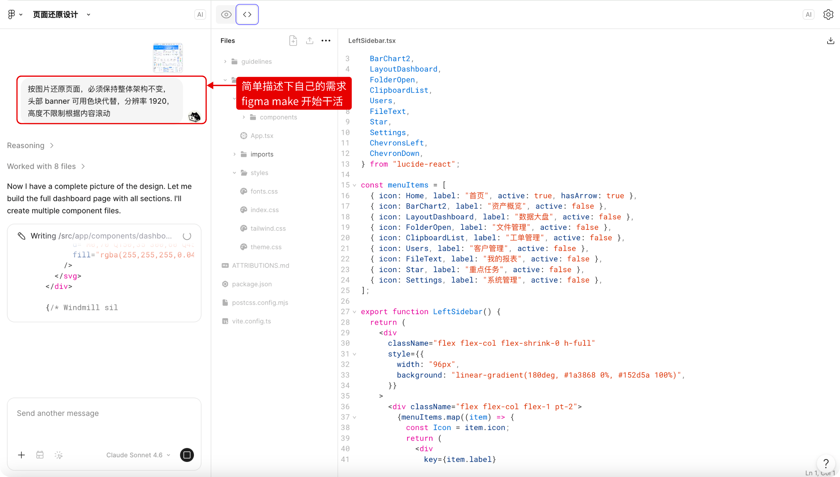Open App.tsx in the file tree
The image size is (840, 477).
pyautogui.click(x=262, y=136)
